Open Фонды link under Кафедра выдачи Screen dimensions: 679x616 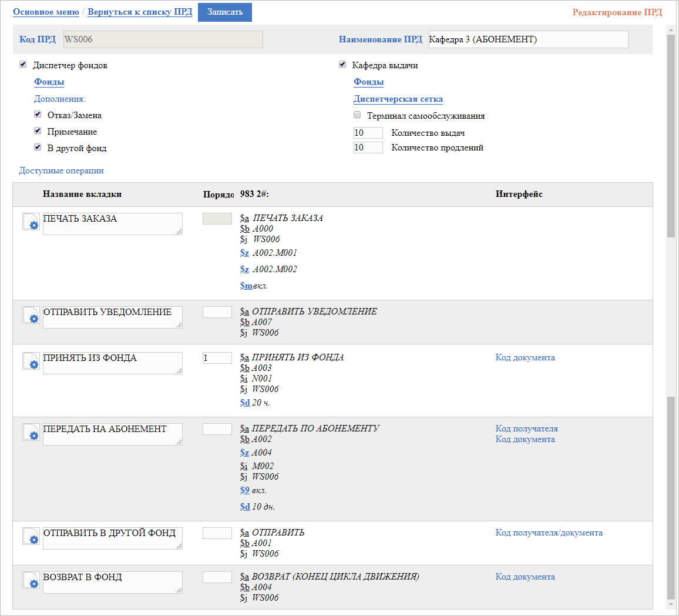pyautogui.click(x=368, y=82)
